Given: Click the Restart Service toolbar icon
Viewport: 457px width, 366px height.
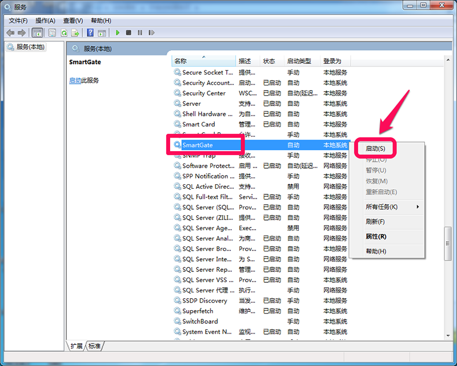Looking at the screenshot, I should [150, 33].
